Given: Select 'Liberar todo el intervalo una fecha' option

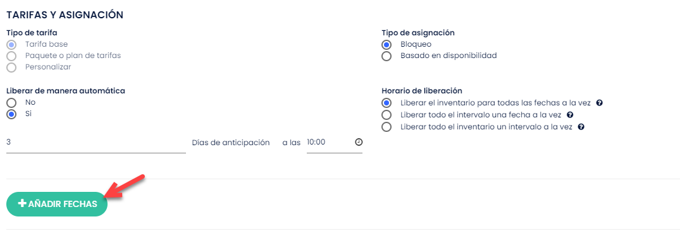Looking at the screenshot, I should tap(386, 115).
